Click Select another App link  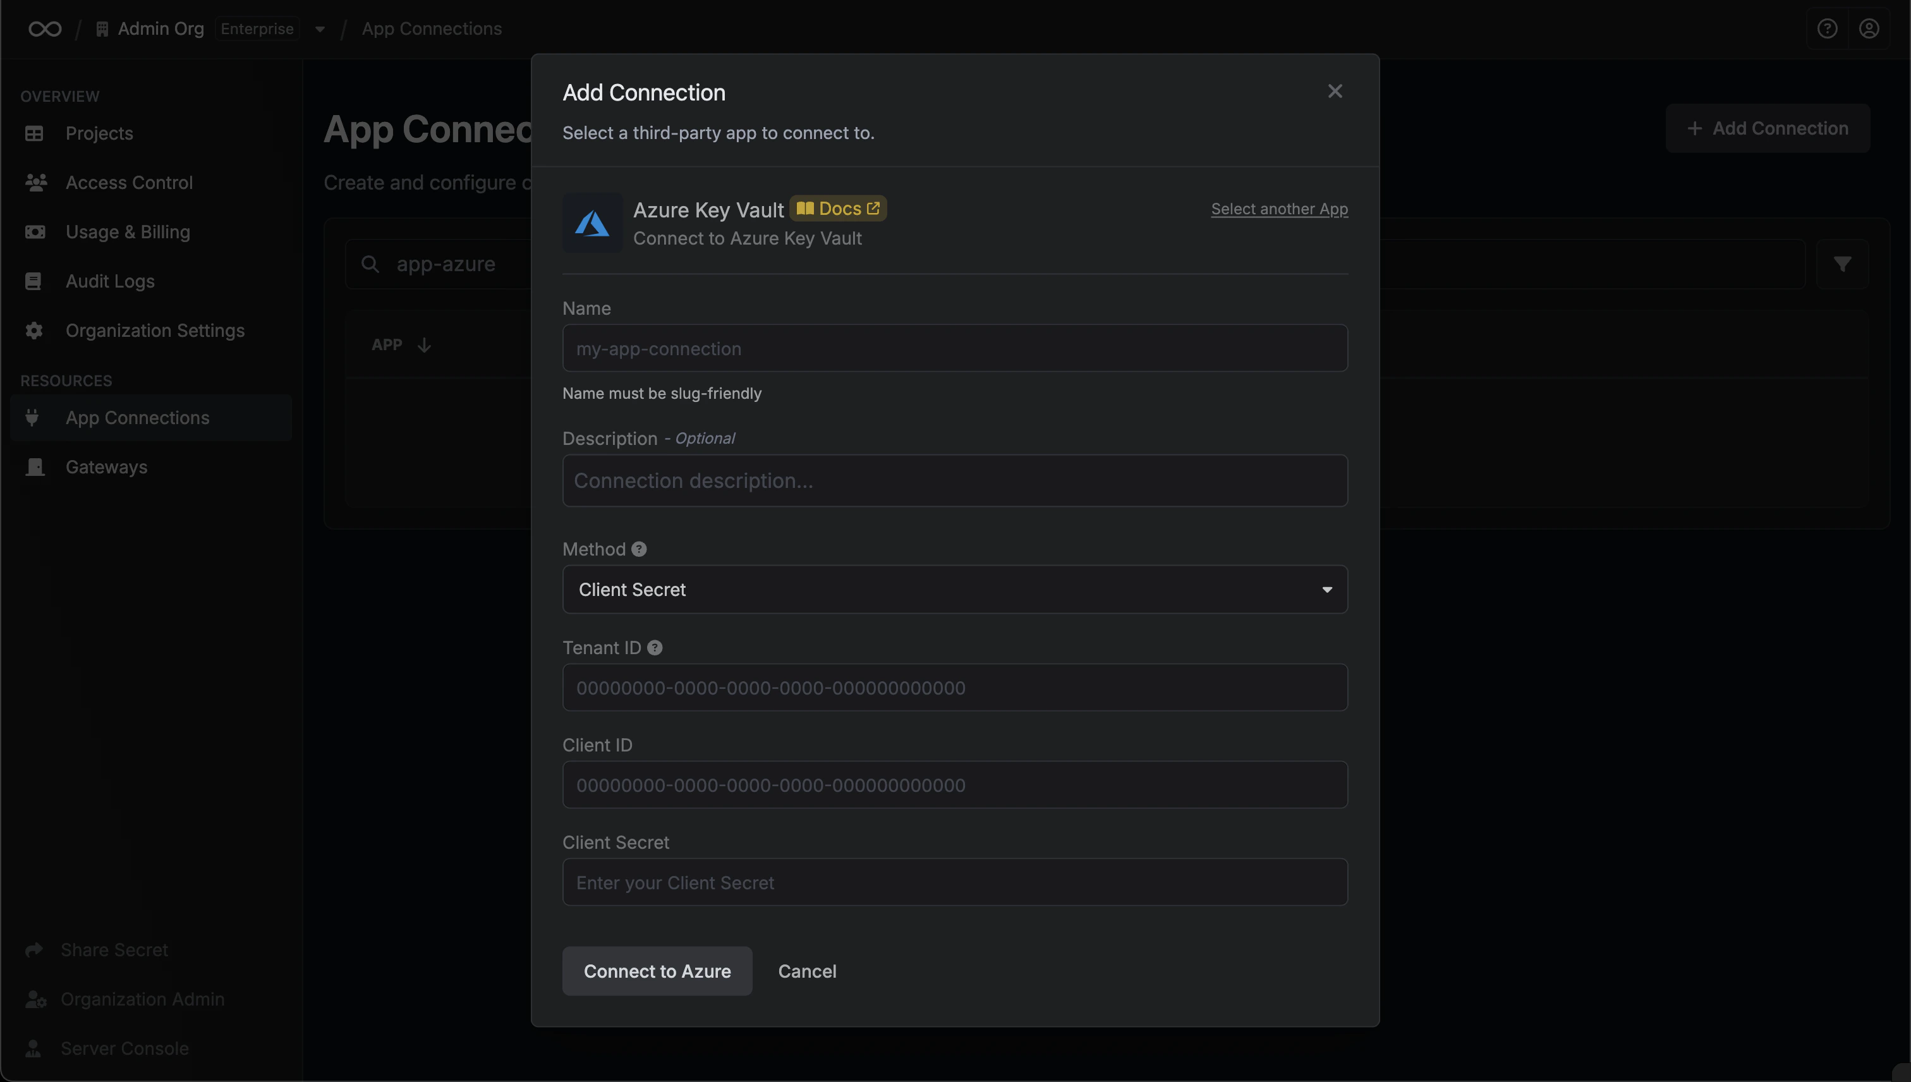(x=1280, y=209)
